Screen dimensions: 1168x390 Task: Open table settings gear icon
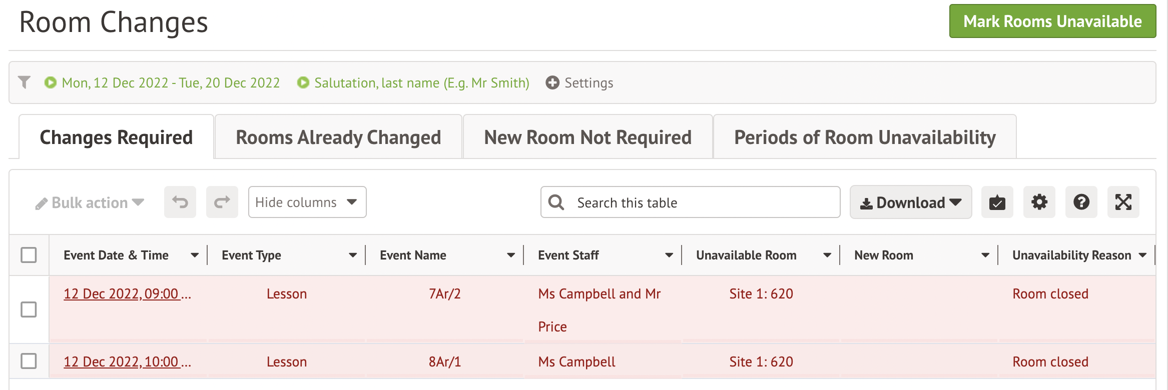[x=1039, y=202]
